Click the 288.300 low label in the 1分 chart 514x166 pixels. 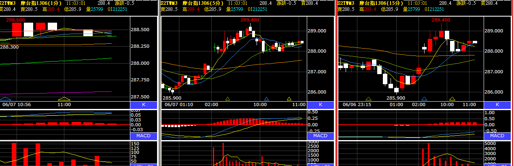coord(9,47)
